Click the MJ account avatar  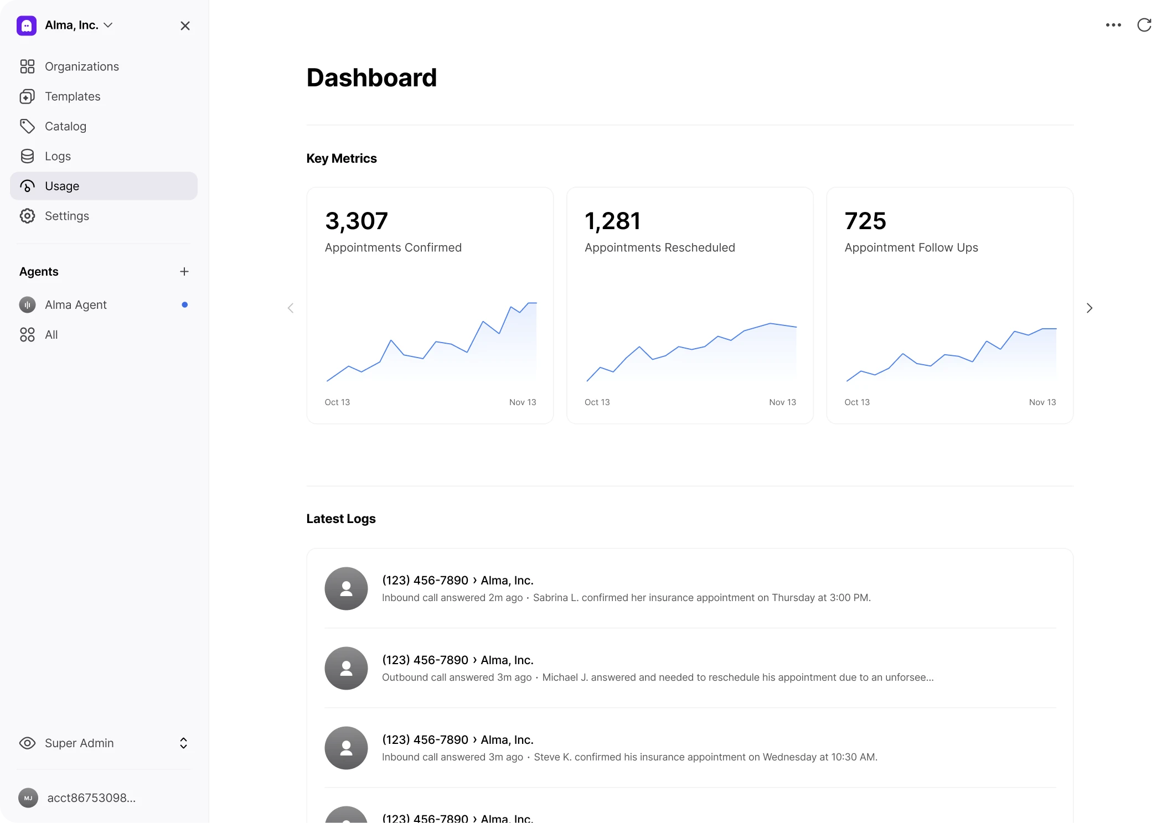28,798
